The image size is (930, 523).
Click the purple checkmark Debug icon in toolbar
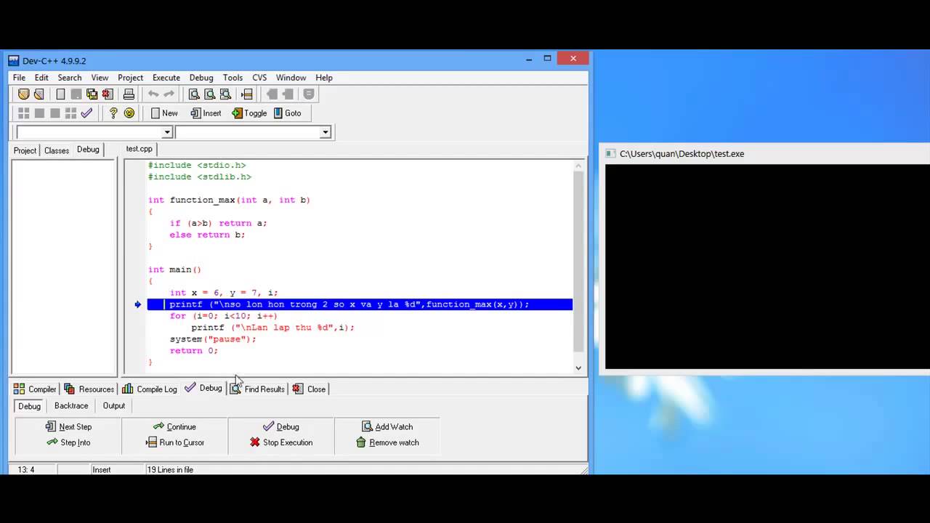coord(86,113)
